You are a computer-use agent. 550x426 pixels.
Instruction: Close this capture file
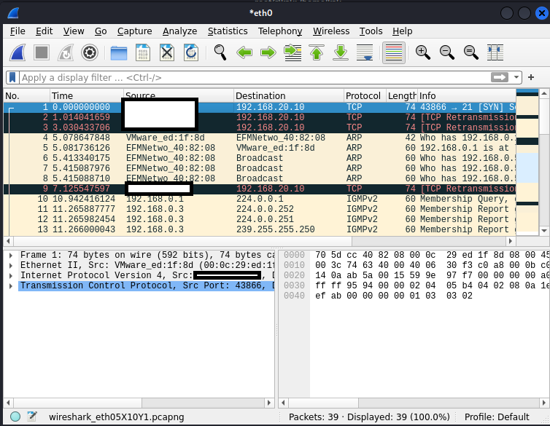pyautogui.click(x=167, y=53)
